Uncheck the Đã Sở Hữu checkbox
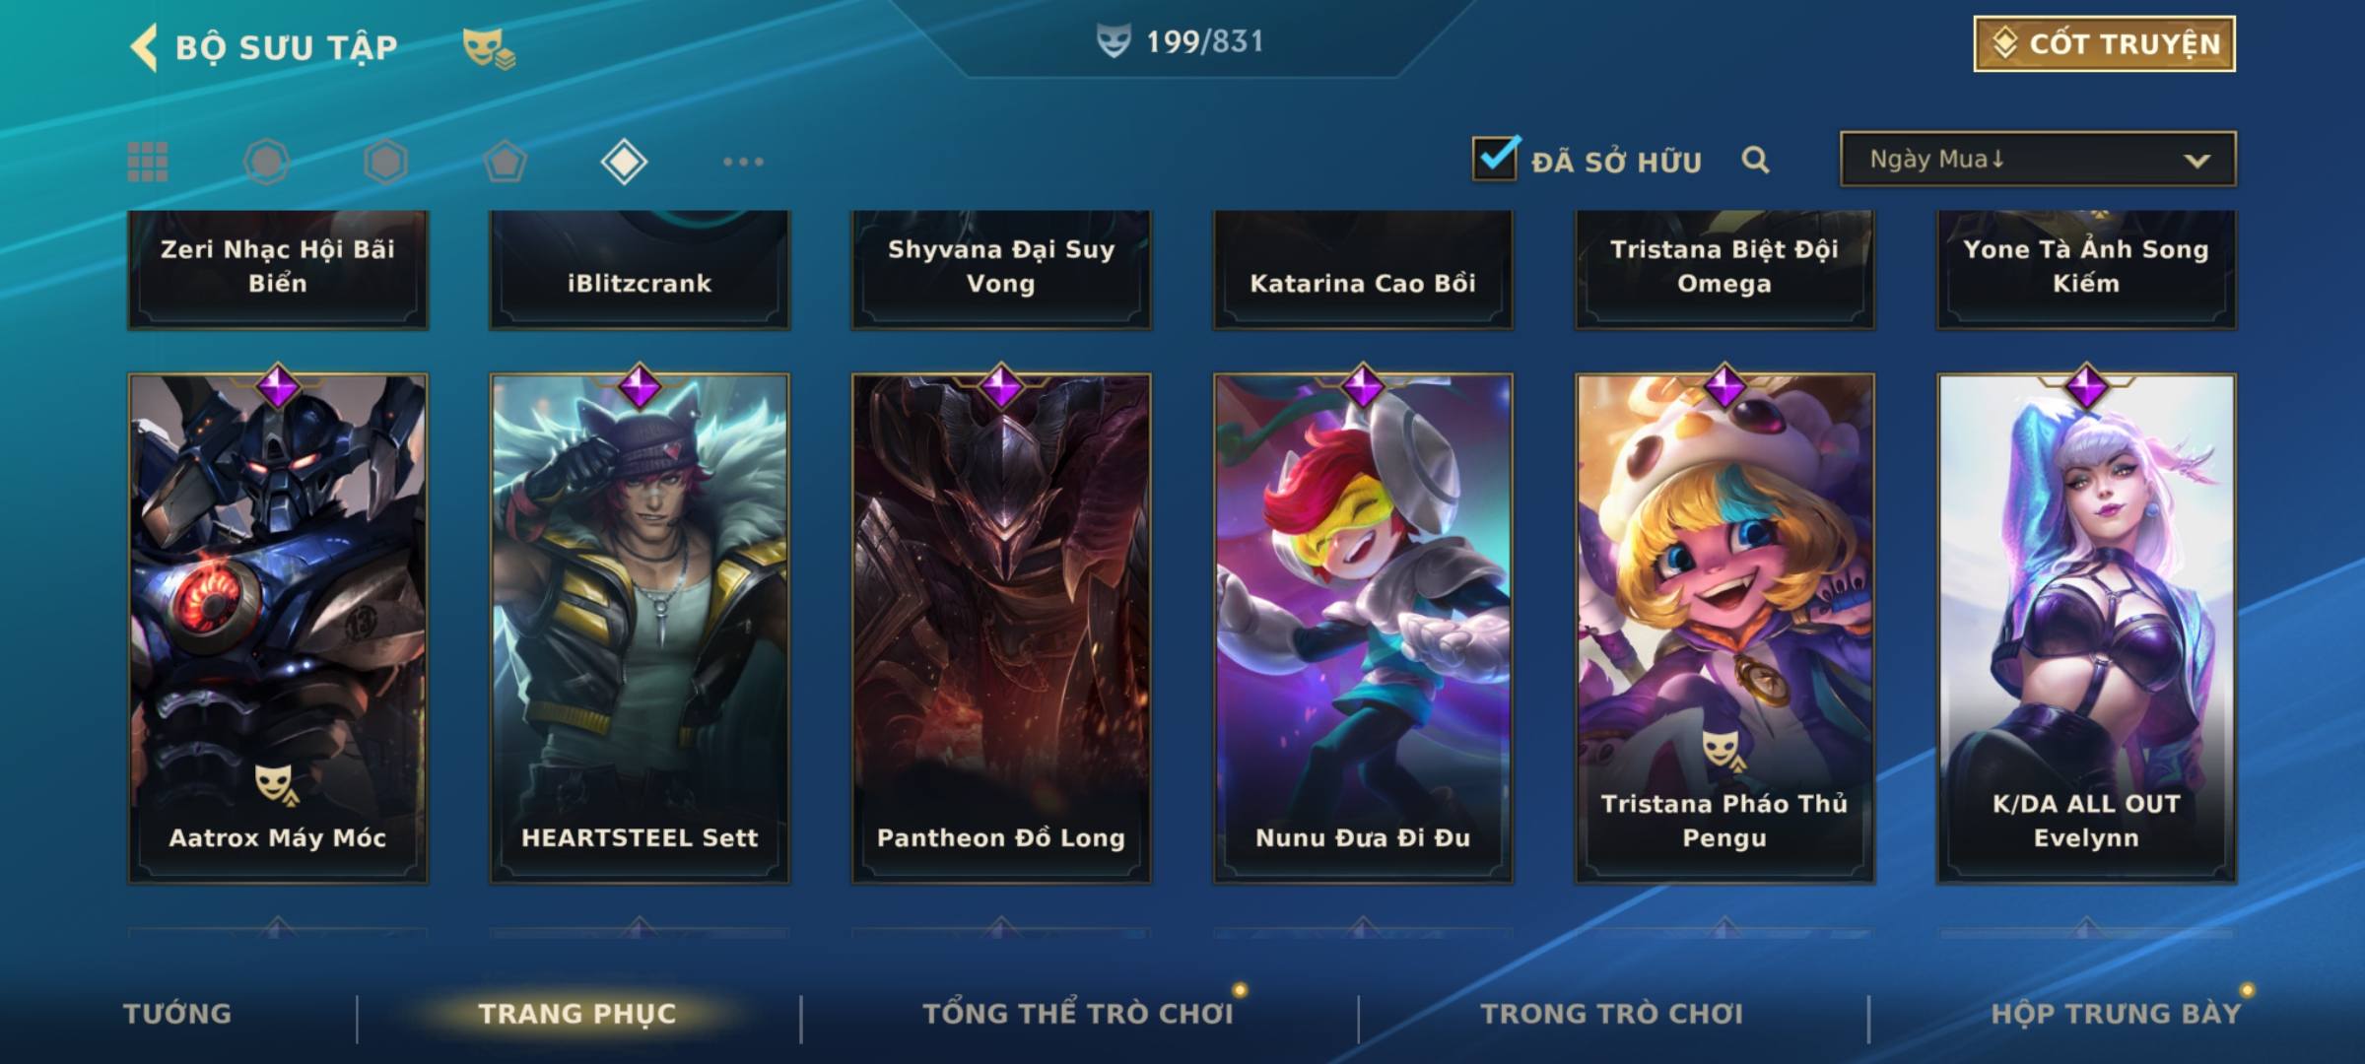 pos(1495,159)
